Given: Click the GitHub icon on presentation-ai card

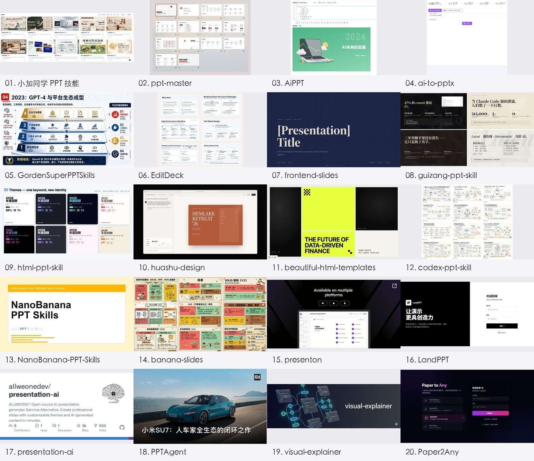Looking at the screenshot, I should click(122, 427).
